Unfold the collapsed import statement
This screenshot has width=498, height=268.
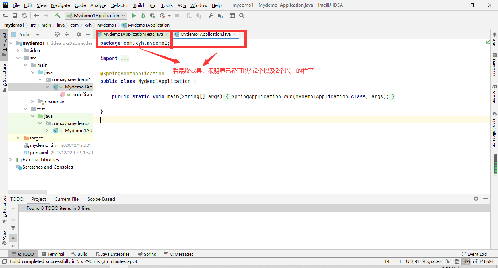click(125, 58)
